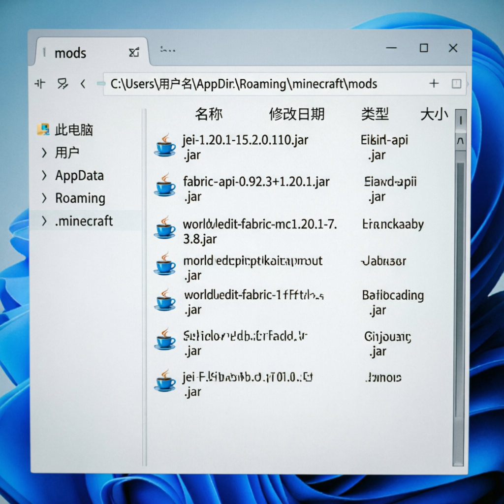Click the Java icon beside worldedit-fabric-mc1.20.1-7.3.8.jar

[165, 227]
